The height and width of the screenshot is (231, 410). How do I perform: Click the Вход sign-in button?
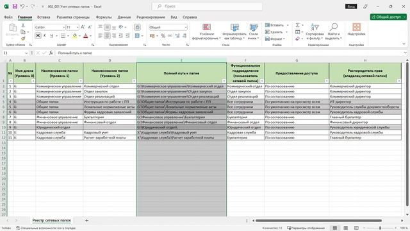351,6
